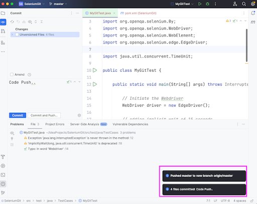The height and width of the screenshot is (204, 257).
Task: Select the Server-Side Analysis tab
Action: pyautogui.click(x=88, y=124)
